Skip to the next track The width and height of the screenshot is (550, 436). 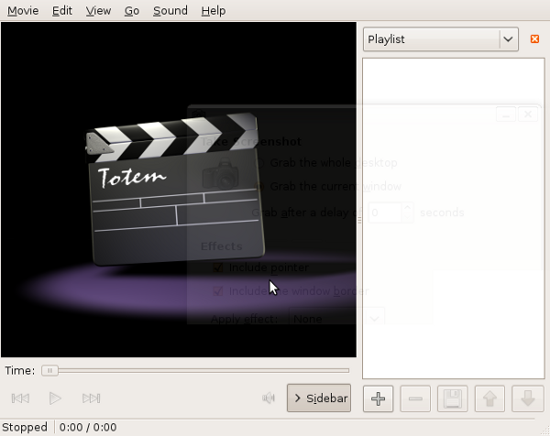click(91, 398)
